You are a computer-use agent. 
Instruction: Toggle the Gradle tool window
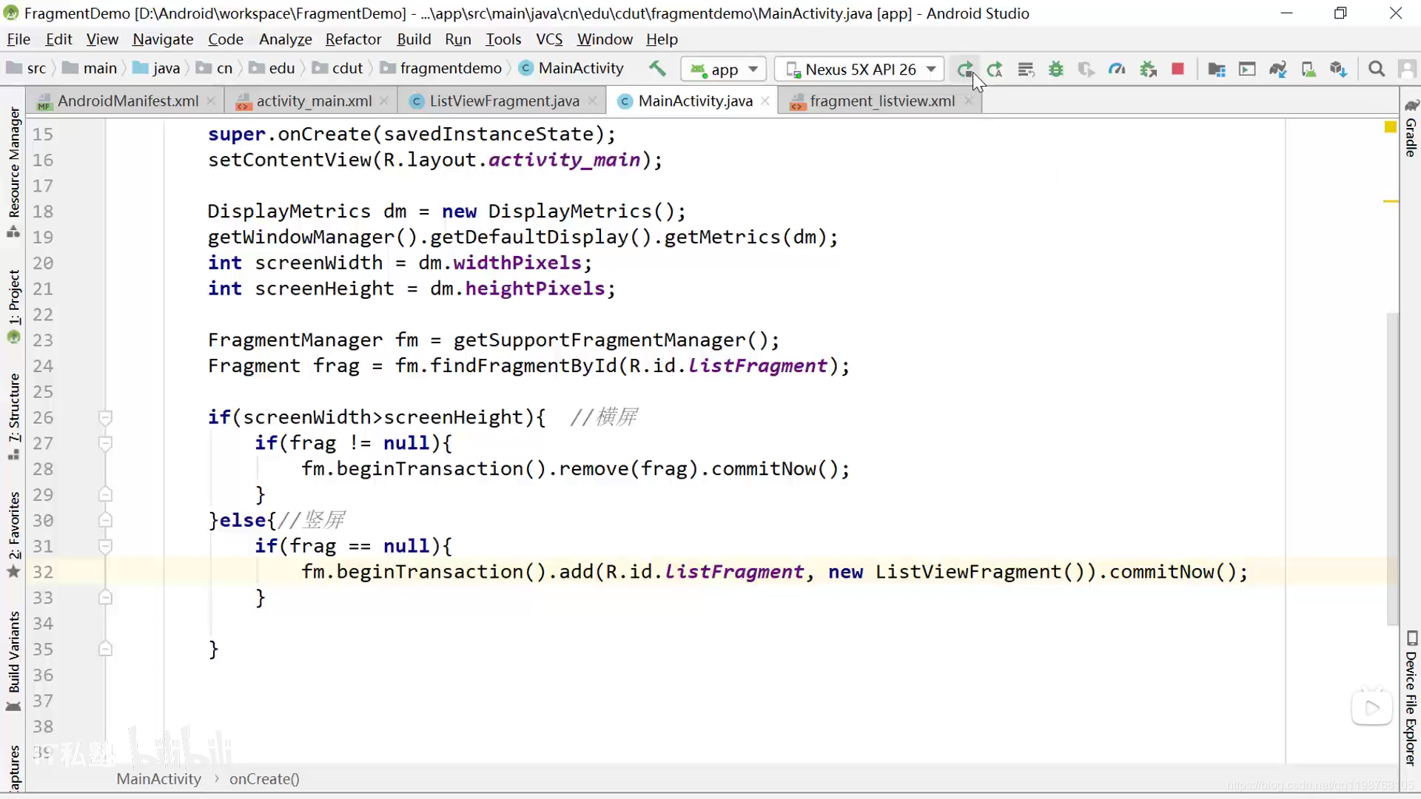coord(1411,127)
